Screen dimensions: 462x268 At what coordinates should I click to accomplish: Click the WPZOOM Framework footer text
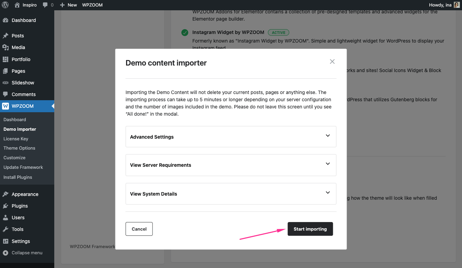point(92,246)
